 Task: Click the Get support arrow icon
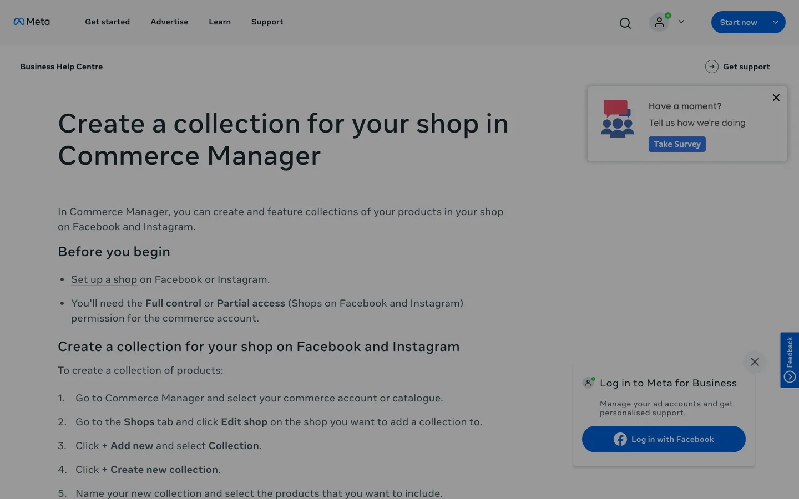tap(712, 67)
